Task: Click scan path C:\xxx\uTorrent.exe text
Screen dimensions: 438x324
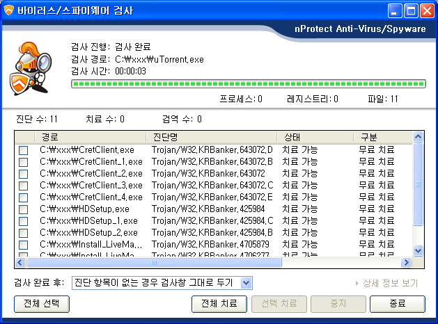Action: click(159, 59)
